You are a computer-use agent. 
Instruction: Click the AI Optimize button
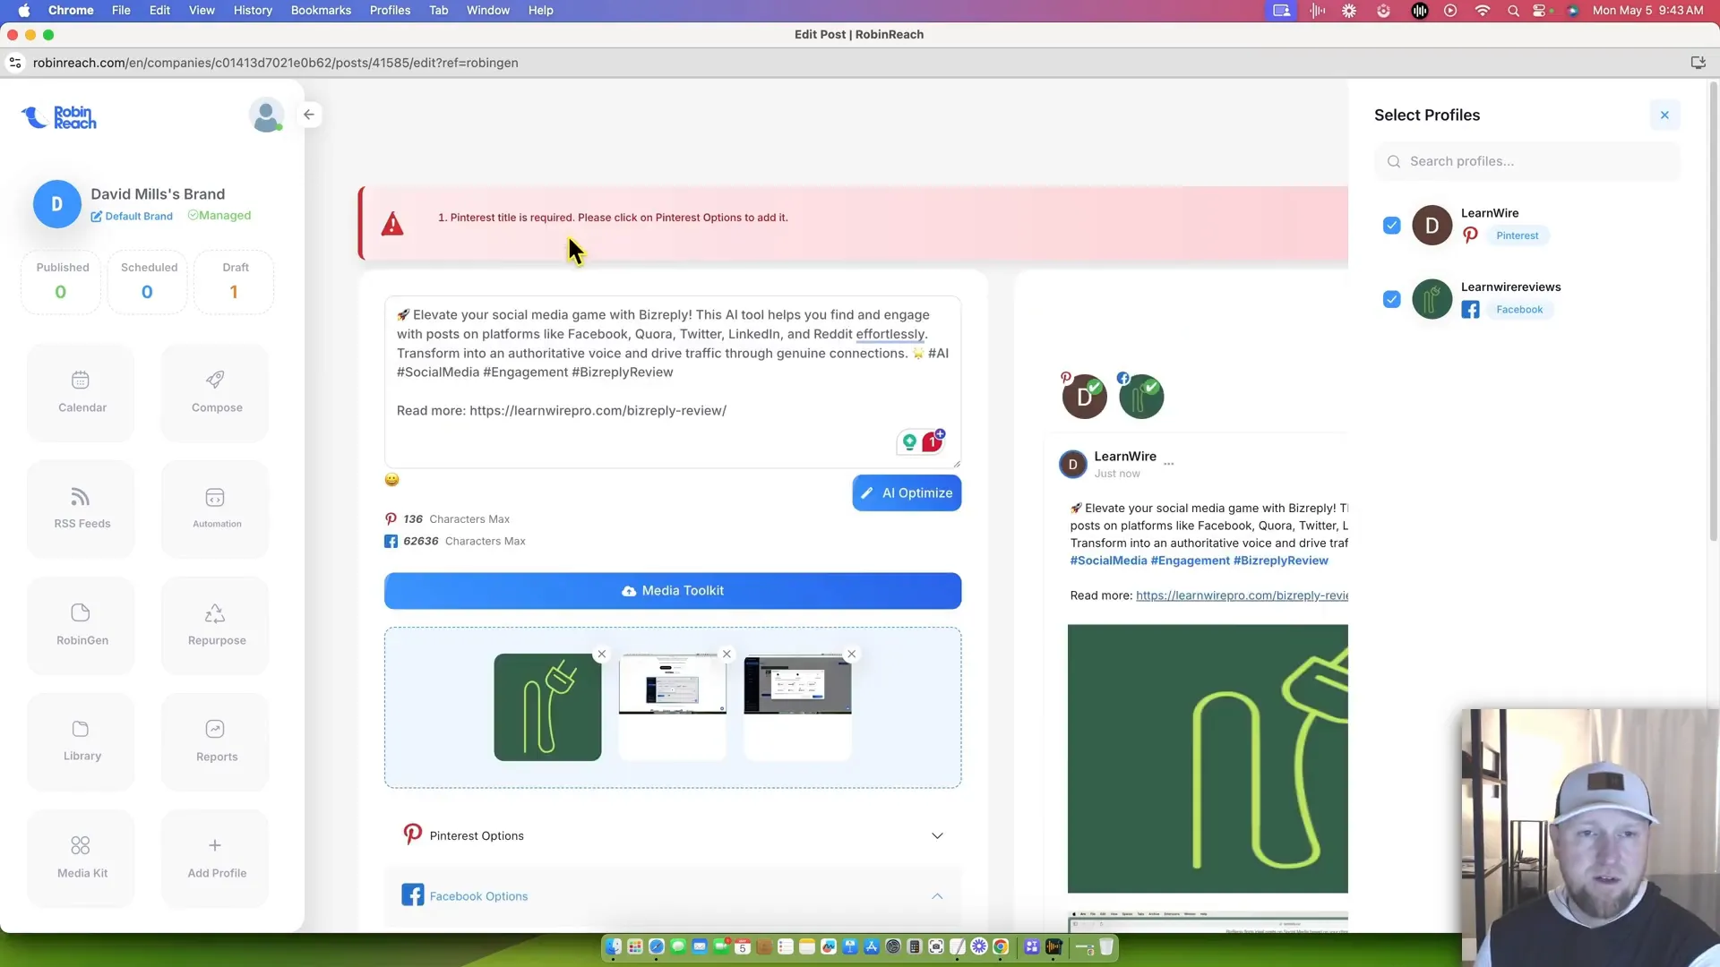click(907, 493)
